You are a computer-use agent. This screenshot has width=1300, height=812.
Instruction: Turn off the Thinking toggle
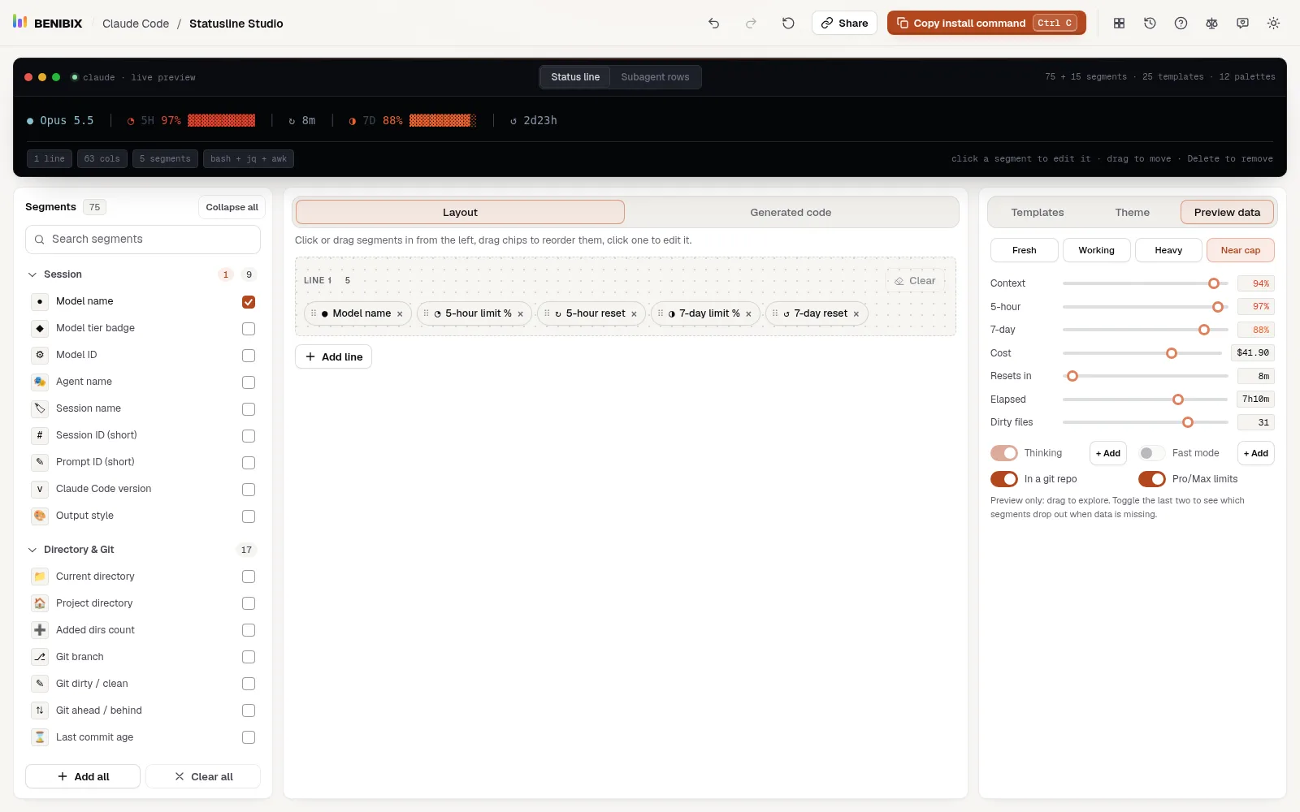(x=1004, y=453)
